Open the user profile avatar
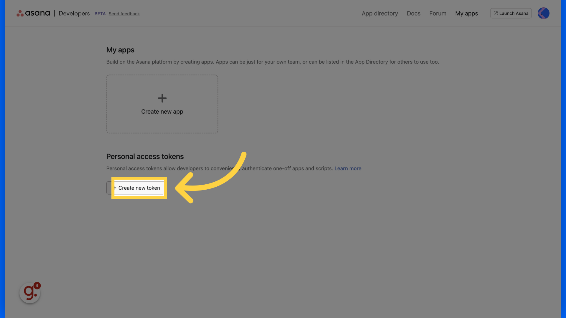Image resolution: width=566 pixels, height=318 pixels. [x=543, y=13]
